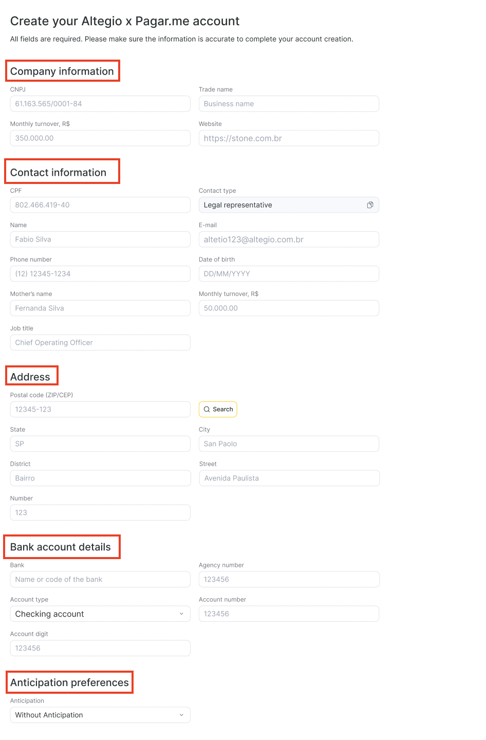Focus the Account digit field
The width and height of the screenshot is (486, 740).
pyautogui.click(x=100, y=649)
